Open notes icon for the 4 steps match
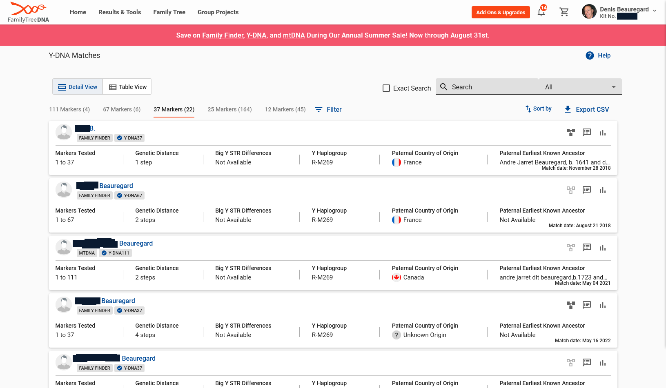The width and height of the screenshot is (666, 388). [587, 305]
